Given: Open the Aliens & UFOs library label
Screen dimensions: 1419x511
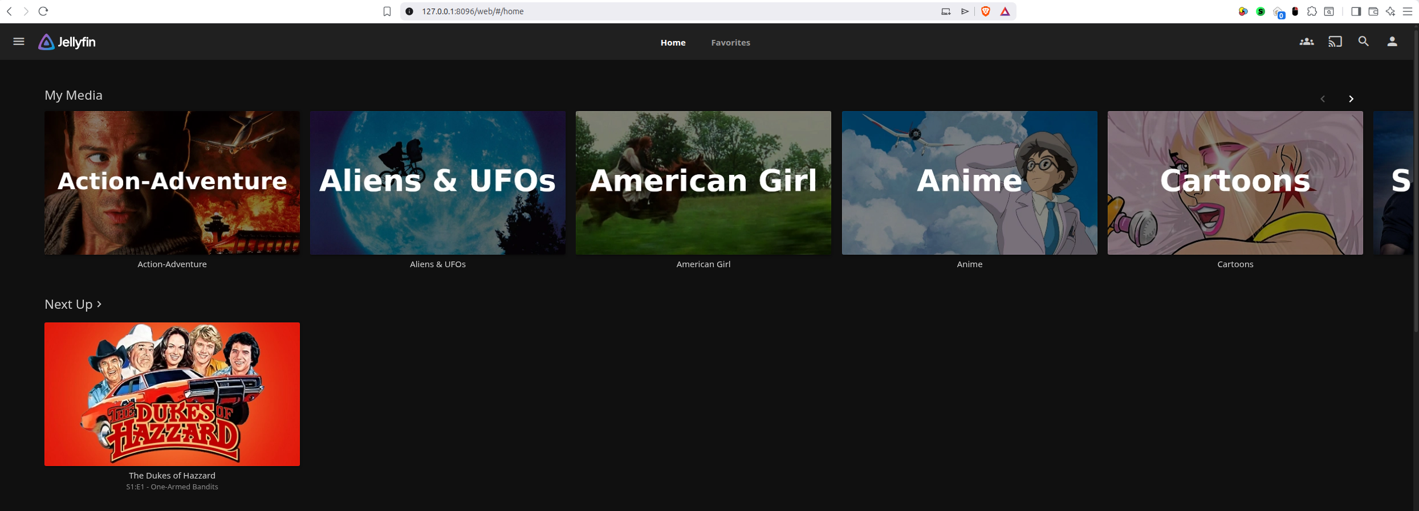Looking at the screenshot, I should click(x=438, y=264).
